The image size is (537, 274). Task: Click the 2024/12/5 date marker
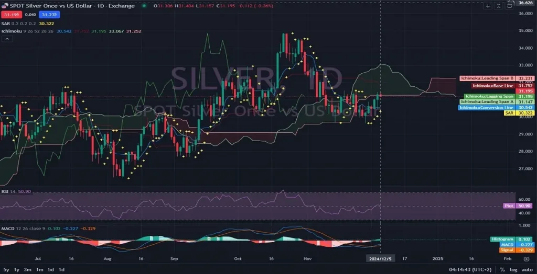coord(380,259)
